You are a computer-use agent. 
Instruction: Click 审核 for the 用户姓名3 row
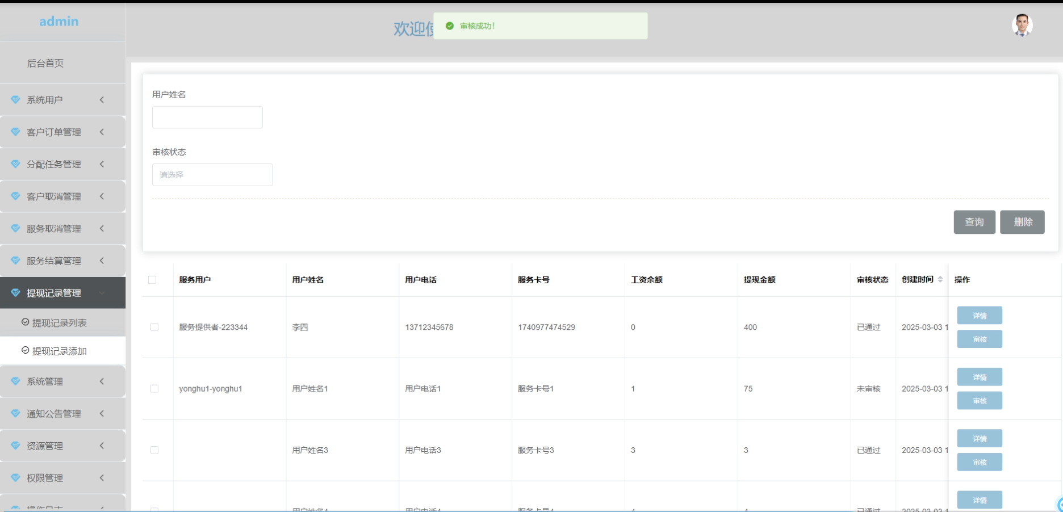[x=980, y=462]
